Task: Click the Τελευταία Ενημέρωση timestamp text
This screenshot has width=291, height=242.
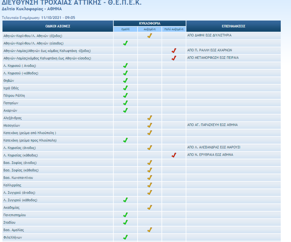Action: (x=39, y=17)
